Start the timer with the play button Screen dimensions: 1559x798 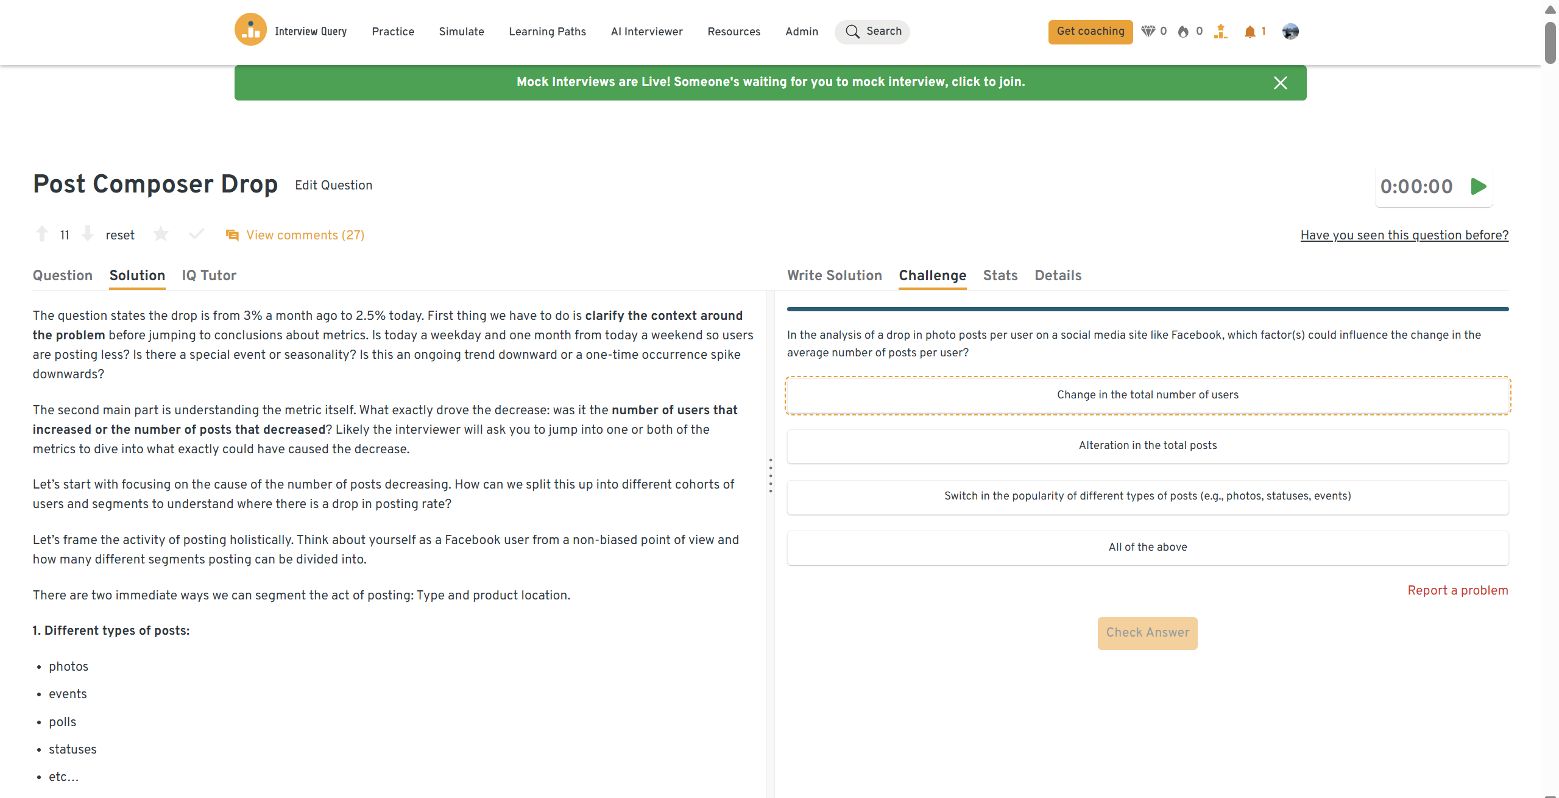1479,186
